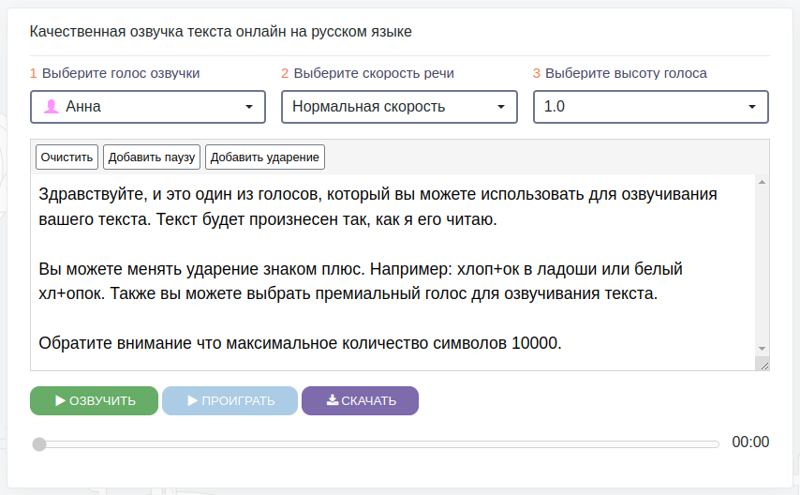
Task: Click the text area resize grip corner
Action: 763,366
